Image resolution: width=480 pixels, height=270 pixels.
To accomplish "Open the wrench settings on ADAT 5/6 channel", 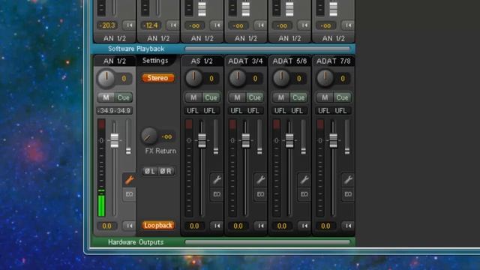I will (304, 180).
